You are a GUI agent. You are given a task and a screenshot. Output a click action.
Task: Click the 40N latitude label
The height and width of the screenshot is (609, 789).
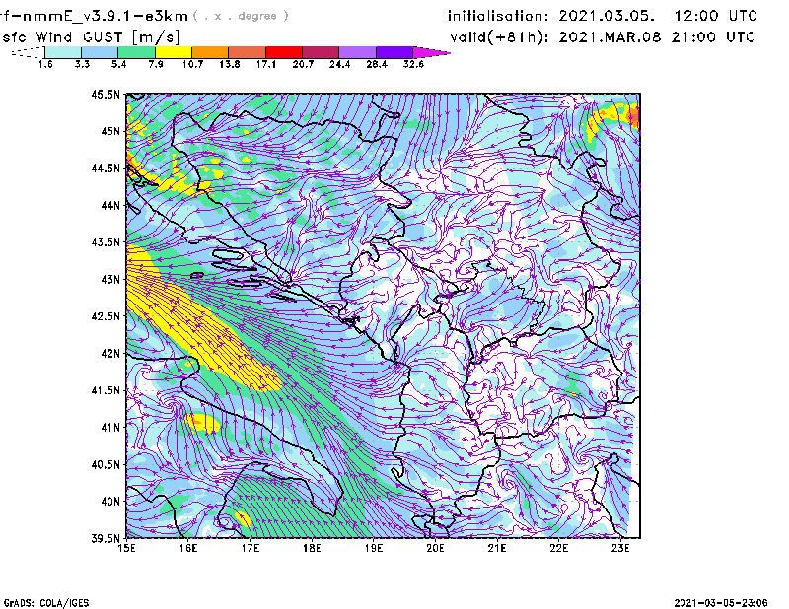pos(110,502)
